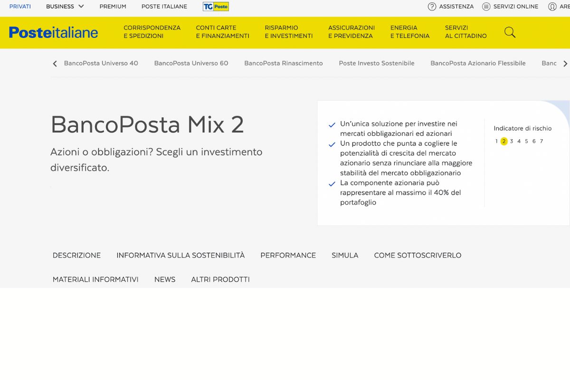Go to Materiali Informativi tab
The image size is (570, 380).
click(x=95, y=280)
